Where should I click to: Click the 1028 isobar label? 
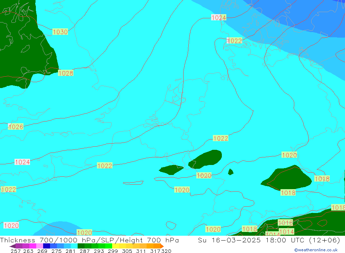66,73
